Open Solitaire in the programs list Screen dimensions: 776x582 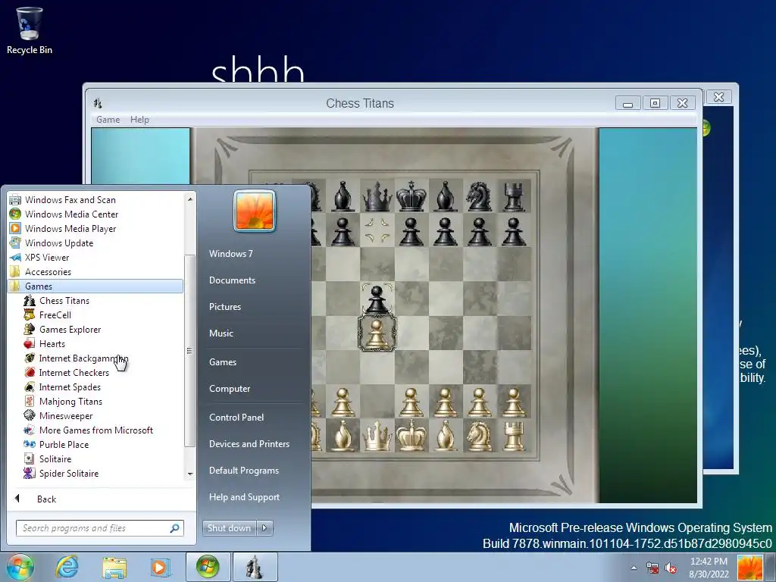coord(55,458)
